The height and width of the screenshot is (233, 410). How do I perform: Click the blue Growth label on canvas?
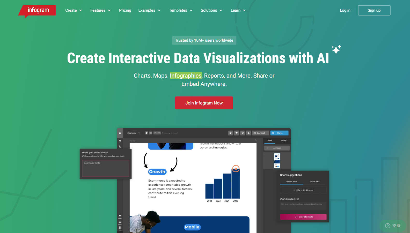157,172
